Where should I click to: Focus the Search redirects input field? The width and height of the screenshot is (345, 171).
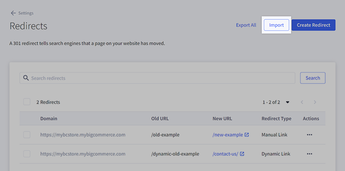pyautogui.click(x=157, y=78)
